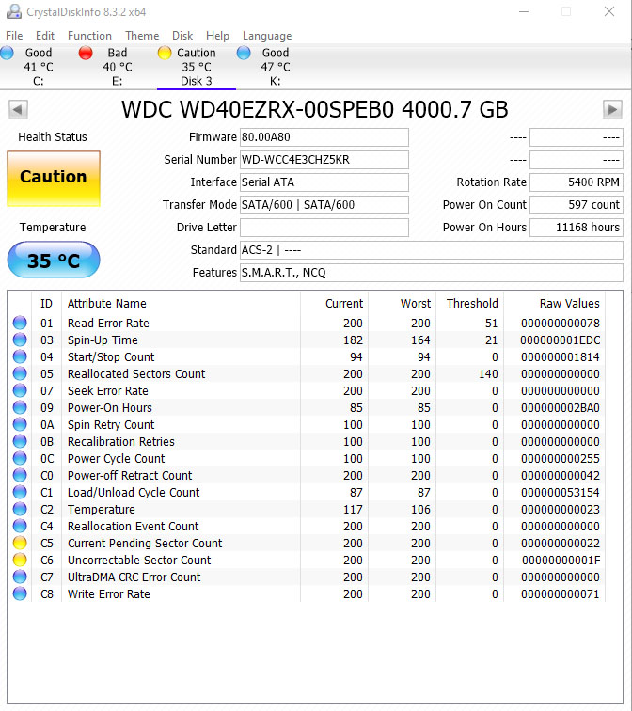
Task: Click the 35 °C temperature indicator
Action: 53,261
